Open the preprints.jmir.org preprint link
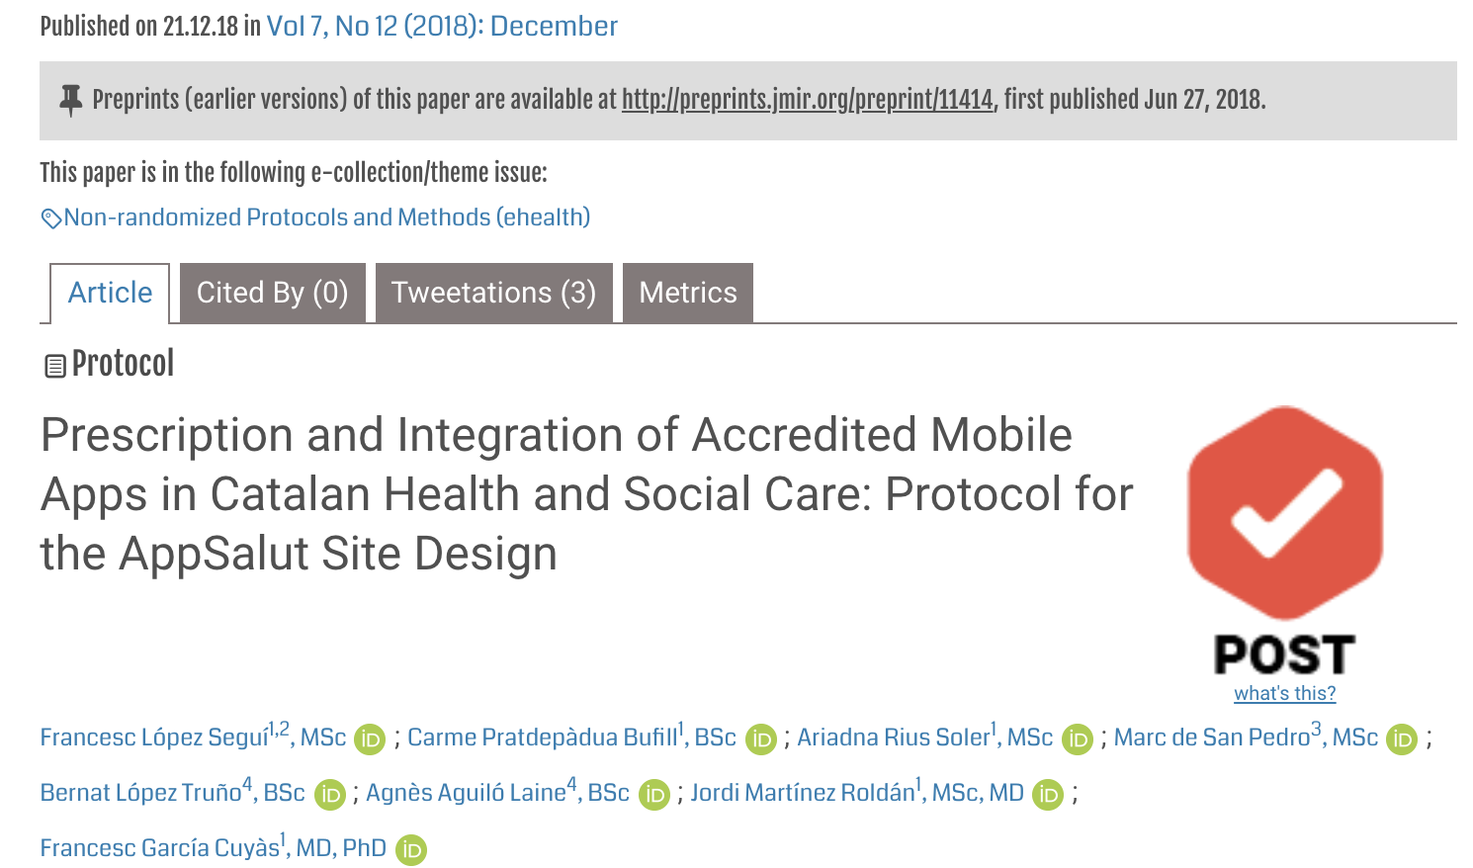The image size is (1473, 868). 807,100
